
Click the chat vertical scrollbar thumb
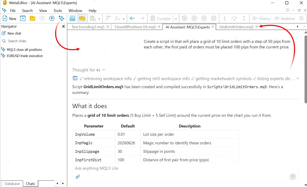click(x=305, y=69)
